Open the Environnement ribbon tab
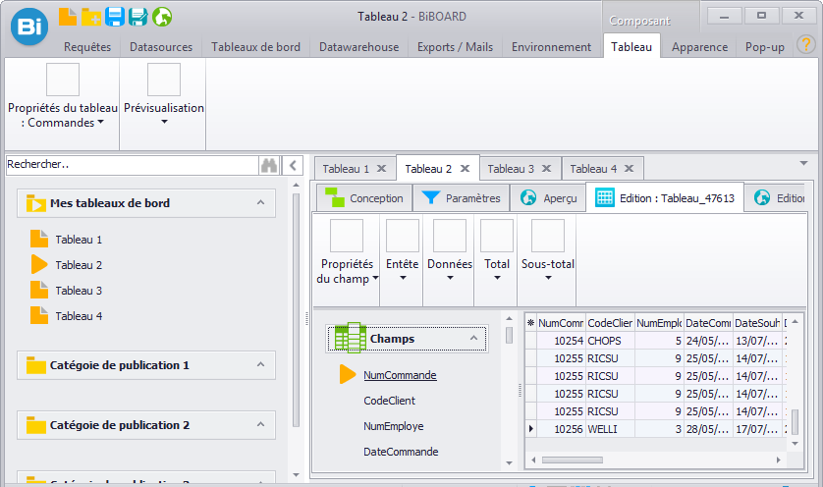Image resolution: width=823 pixels, height=487 pixels. click(x=551, y=47)
